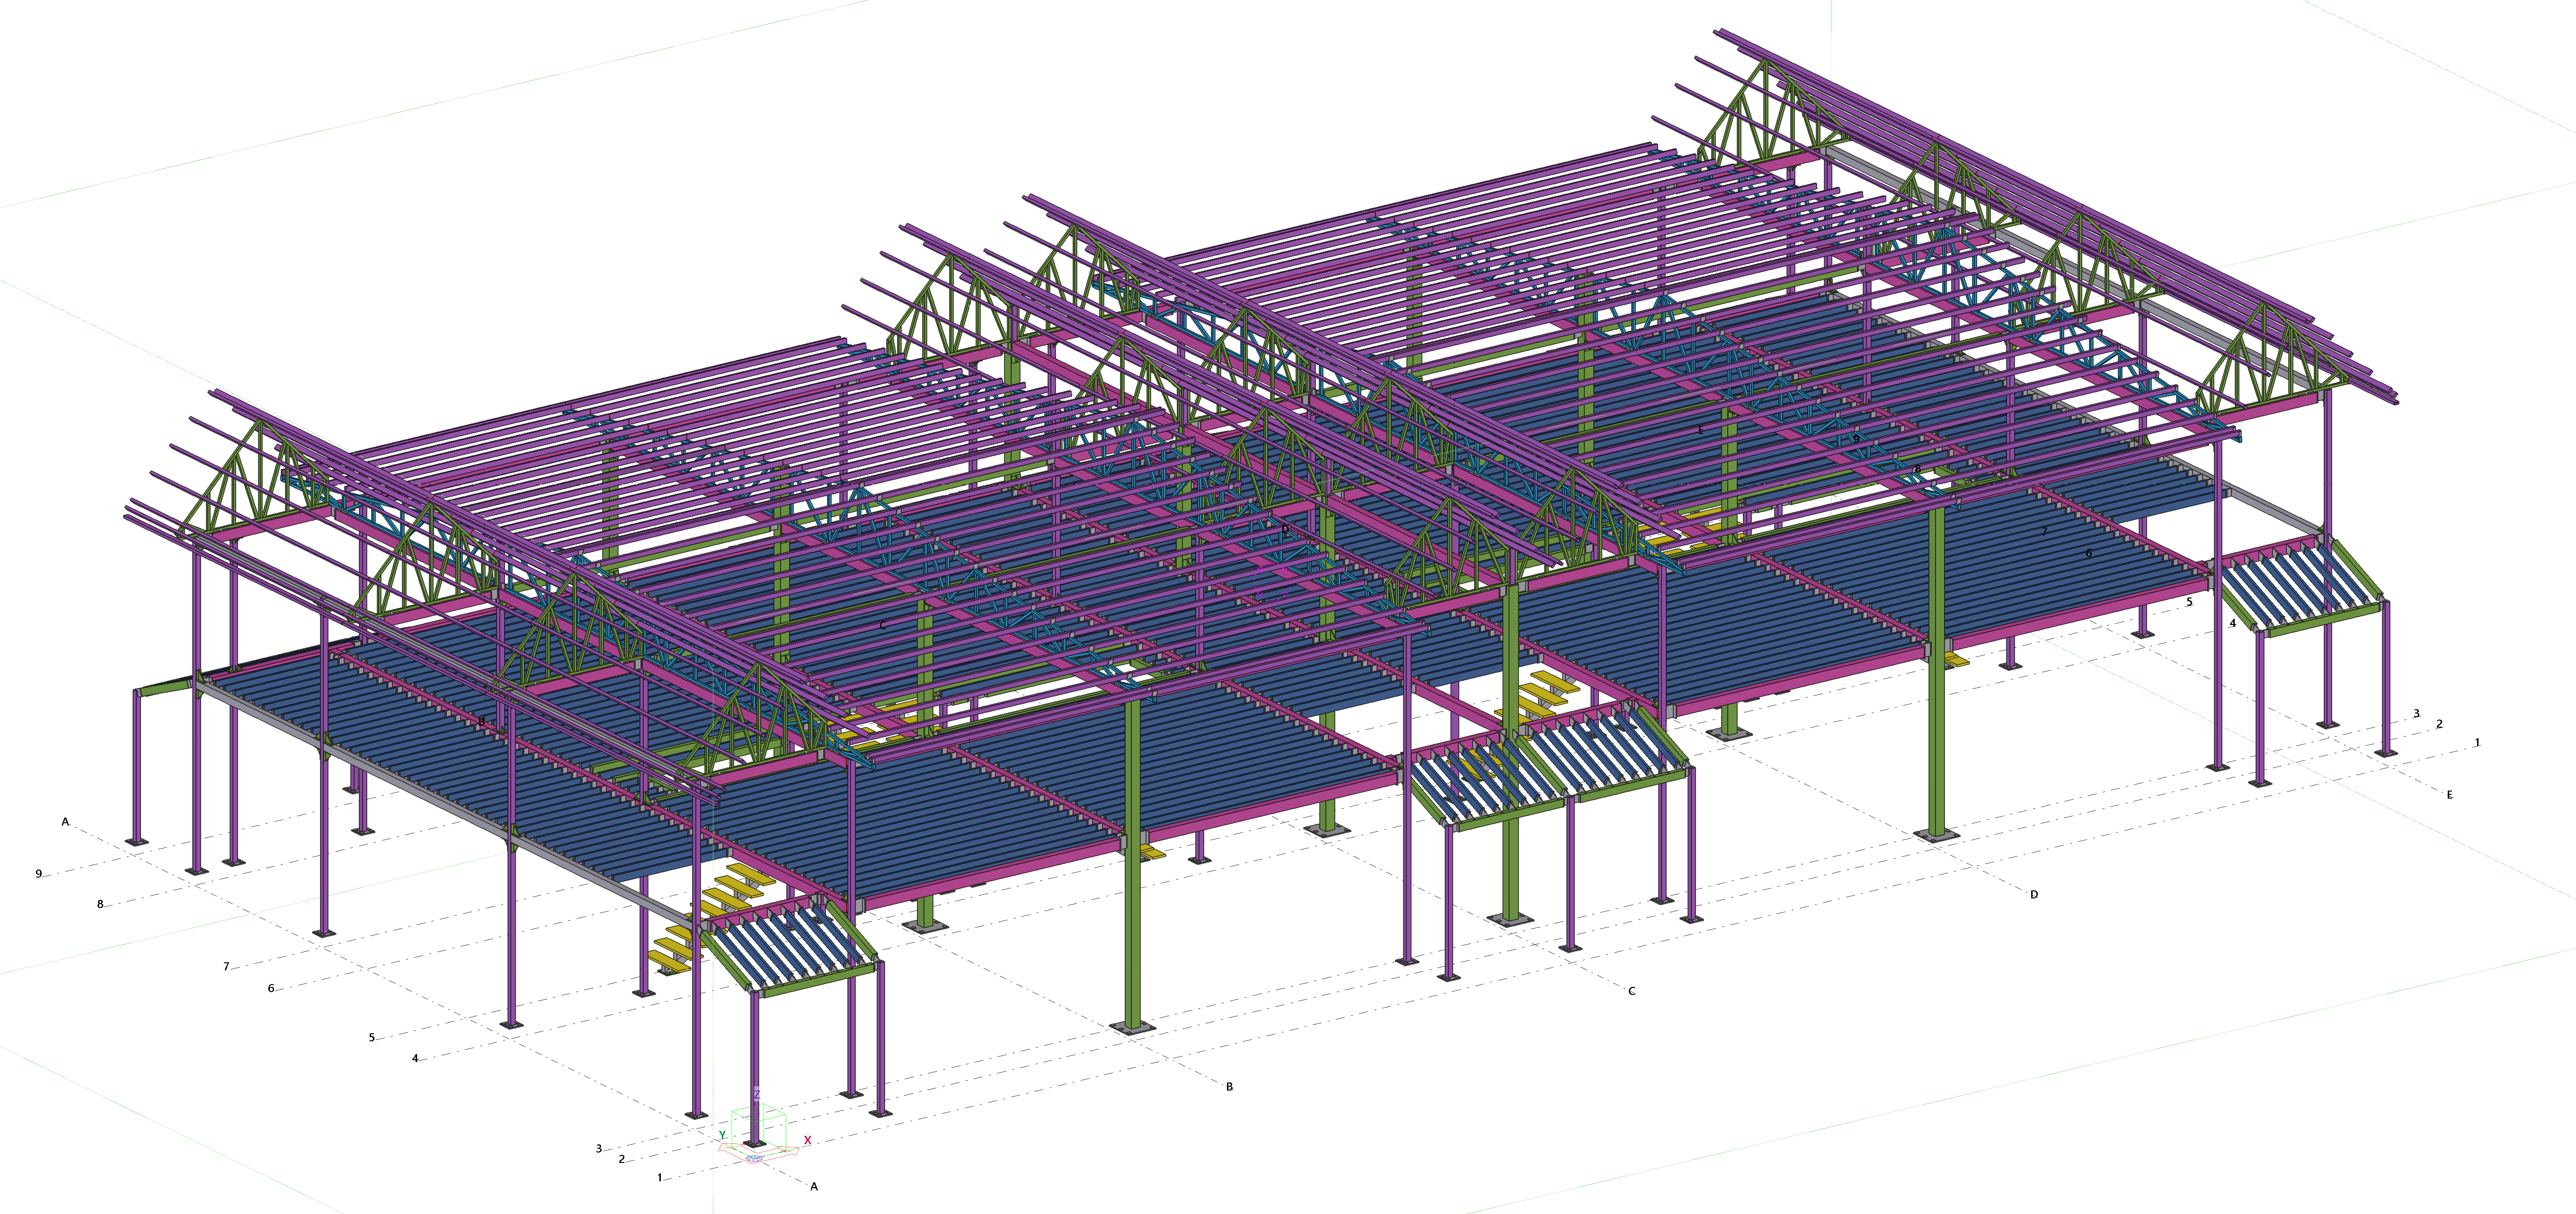Viewport: 2576px width, 1214px height.
Task: Click grid label 5 at lower left
Action: pyautogui.click(x=372, y=1038)
